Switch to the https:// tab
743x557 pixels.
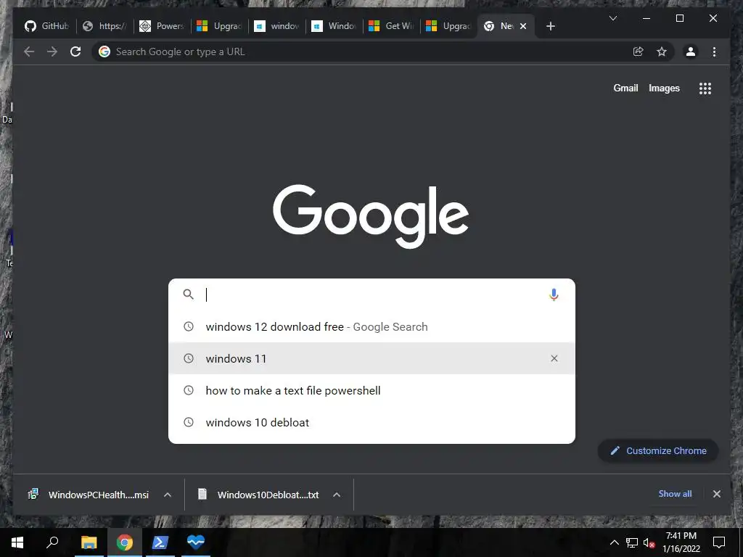[105, 26]
